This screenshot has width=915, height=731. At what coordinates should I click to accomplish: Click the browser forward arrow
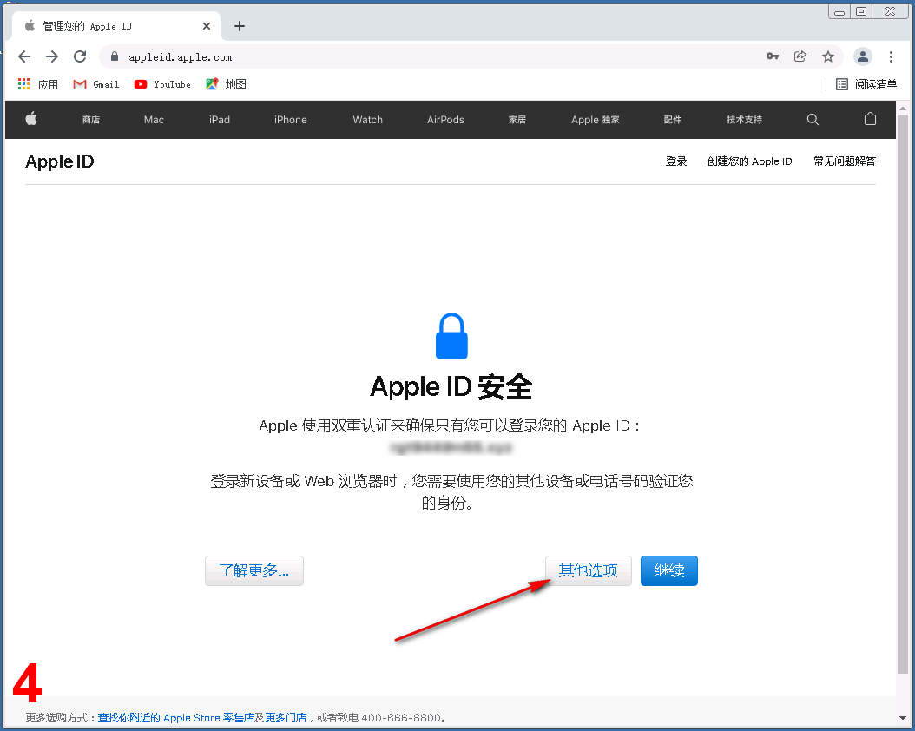click(x=52, y=56)
